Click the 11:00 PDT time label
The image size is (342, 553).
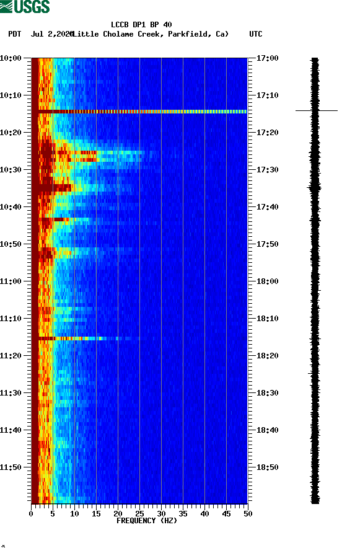(x=11, y=281)
